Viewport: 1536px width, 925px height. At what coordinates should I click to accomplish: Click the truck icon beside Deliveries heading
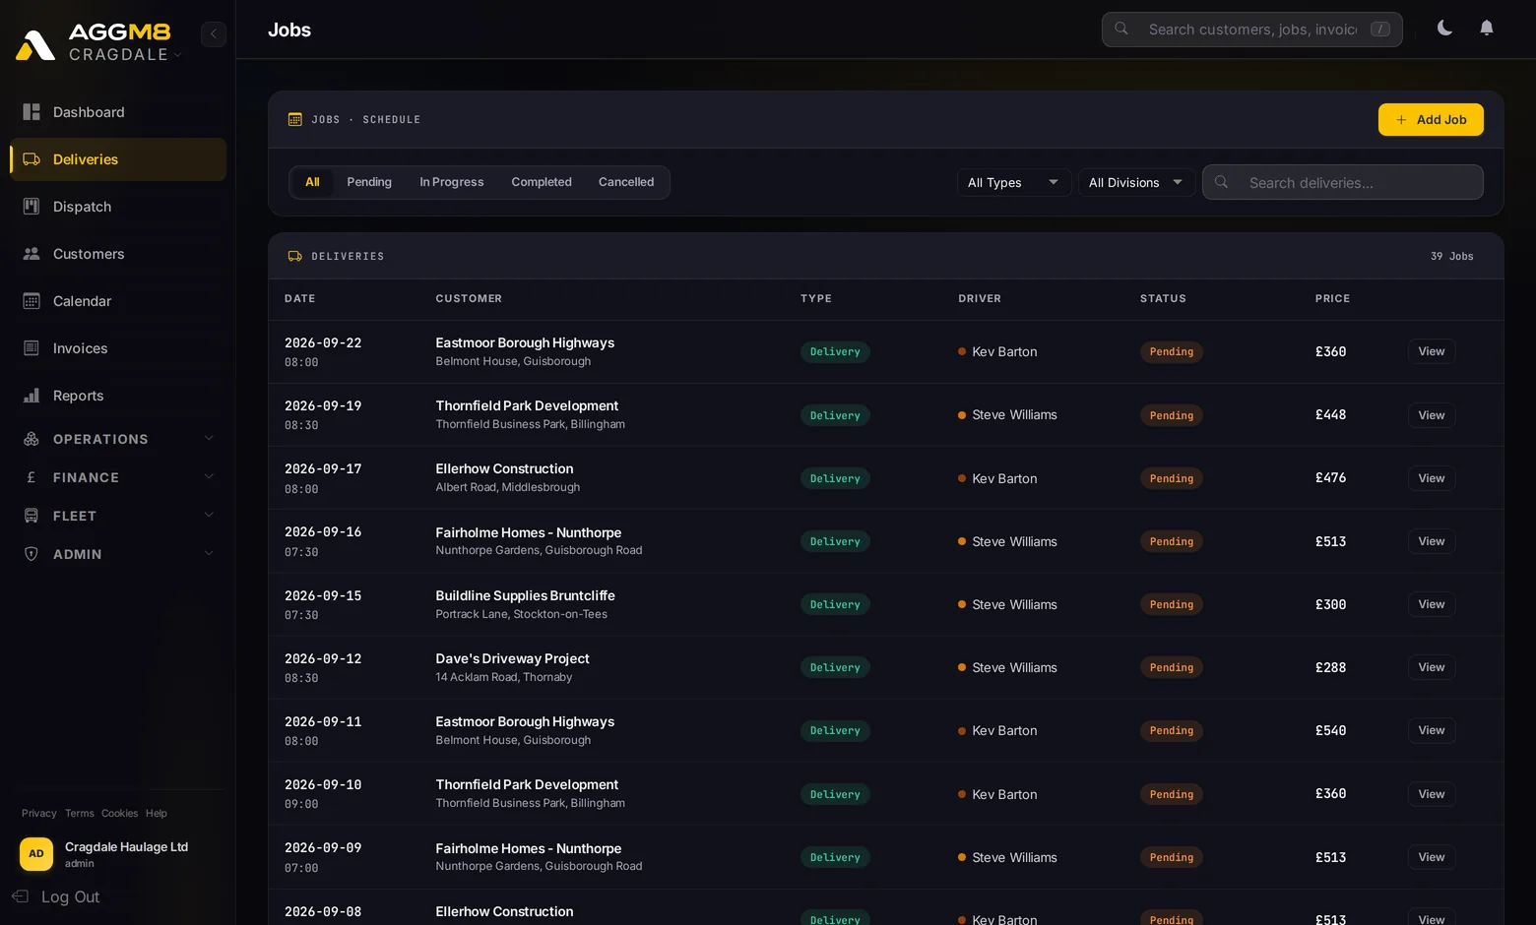(294, 256)
